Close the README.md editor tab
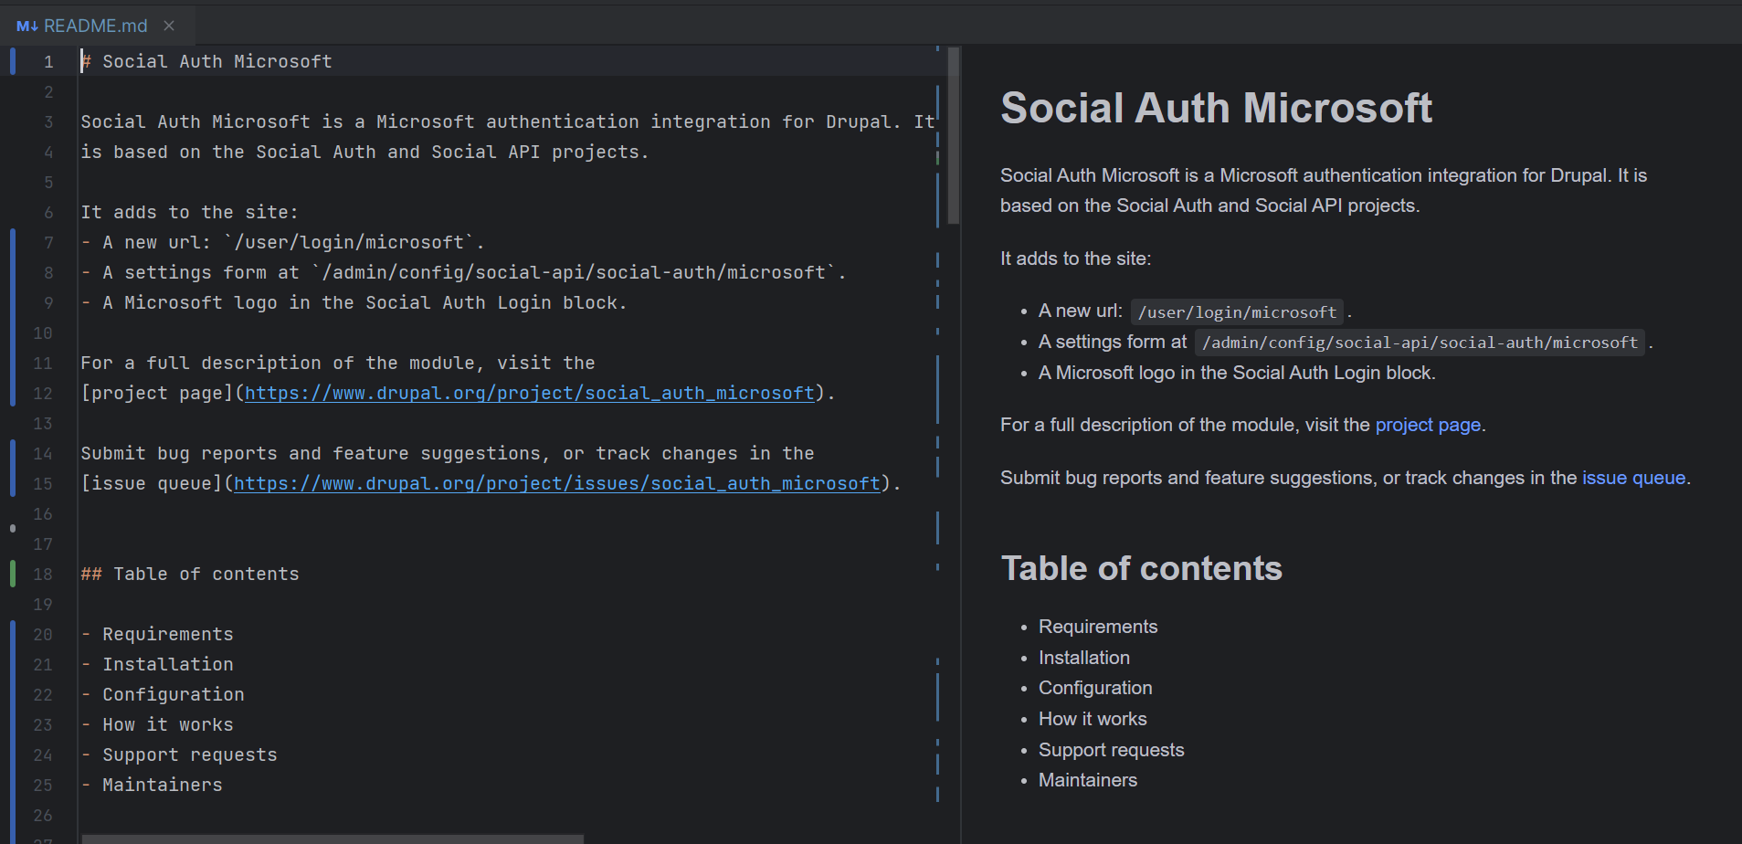Viewport: 1742px width, 844px height. pos(169,26)
